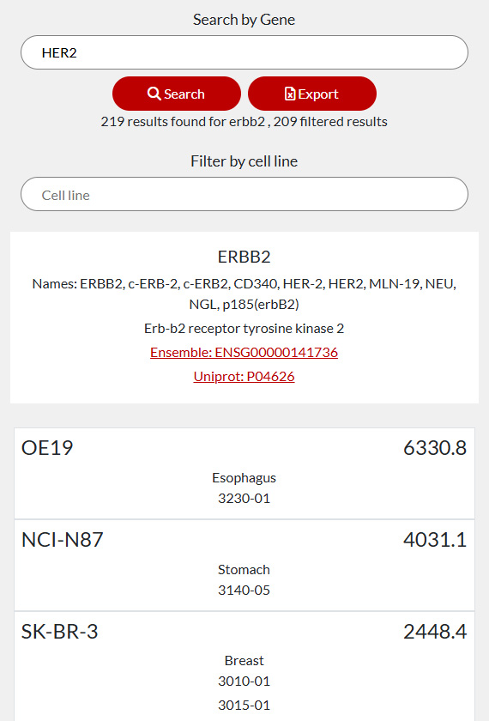Click the Cell line filter field
This screenshot has width=489, height=721.
coord(244,194)
